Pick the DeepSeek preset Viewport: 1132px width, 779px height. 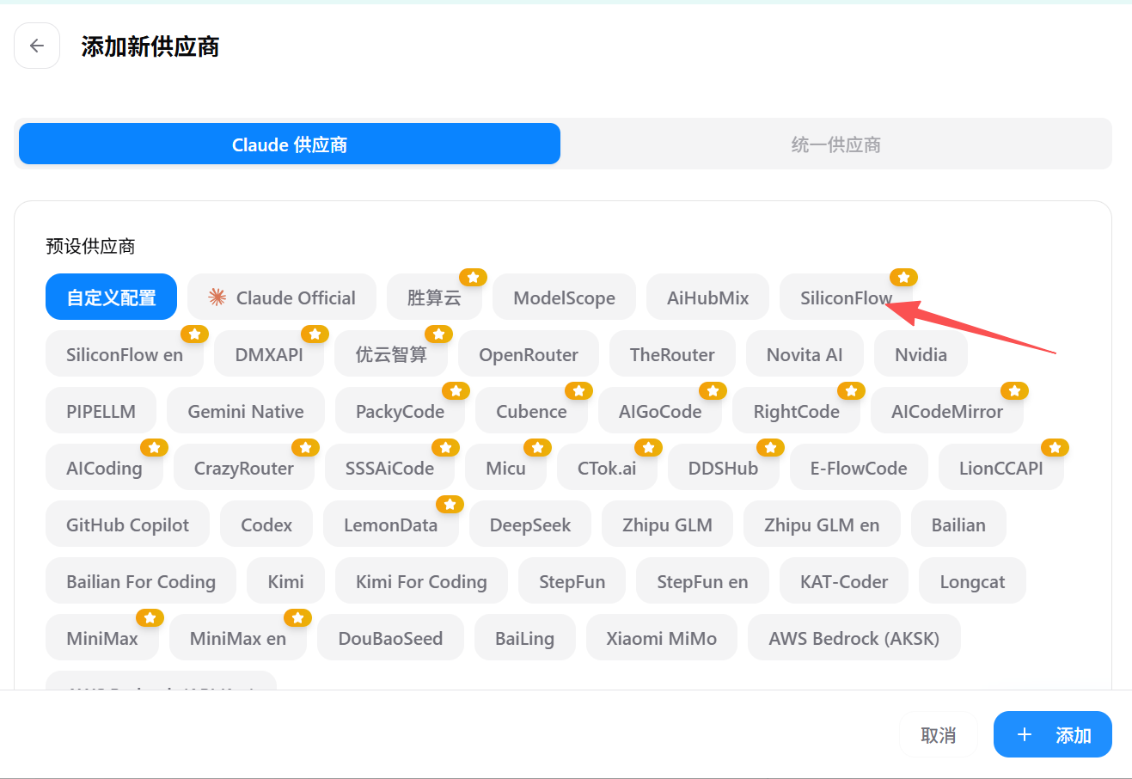530,524
